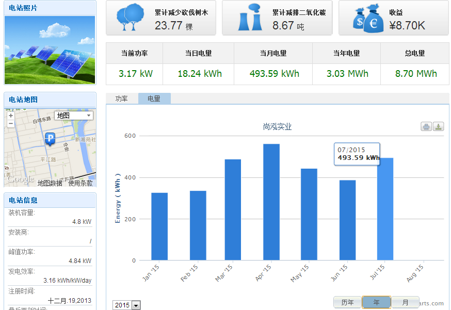Click the Apr '15 energy bar
This screenshot has width=451, height=310.
click(271, 202)
